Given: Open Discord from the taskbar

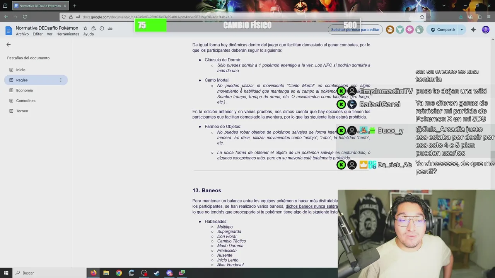Looking at the screenshot, I should click(169, 273).
